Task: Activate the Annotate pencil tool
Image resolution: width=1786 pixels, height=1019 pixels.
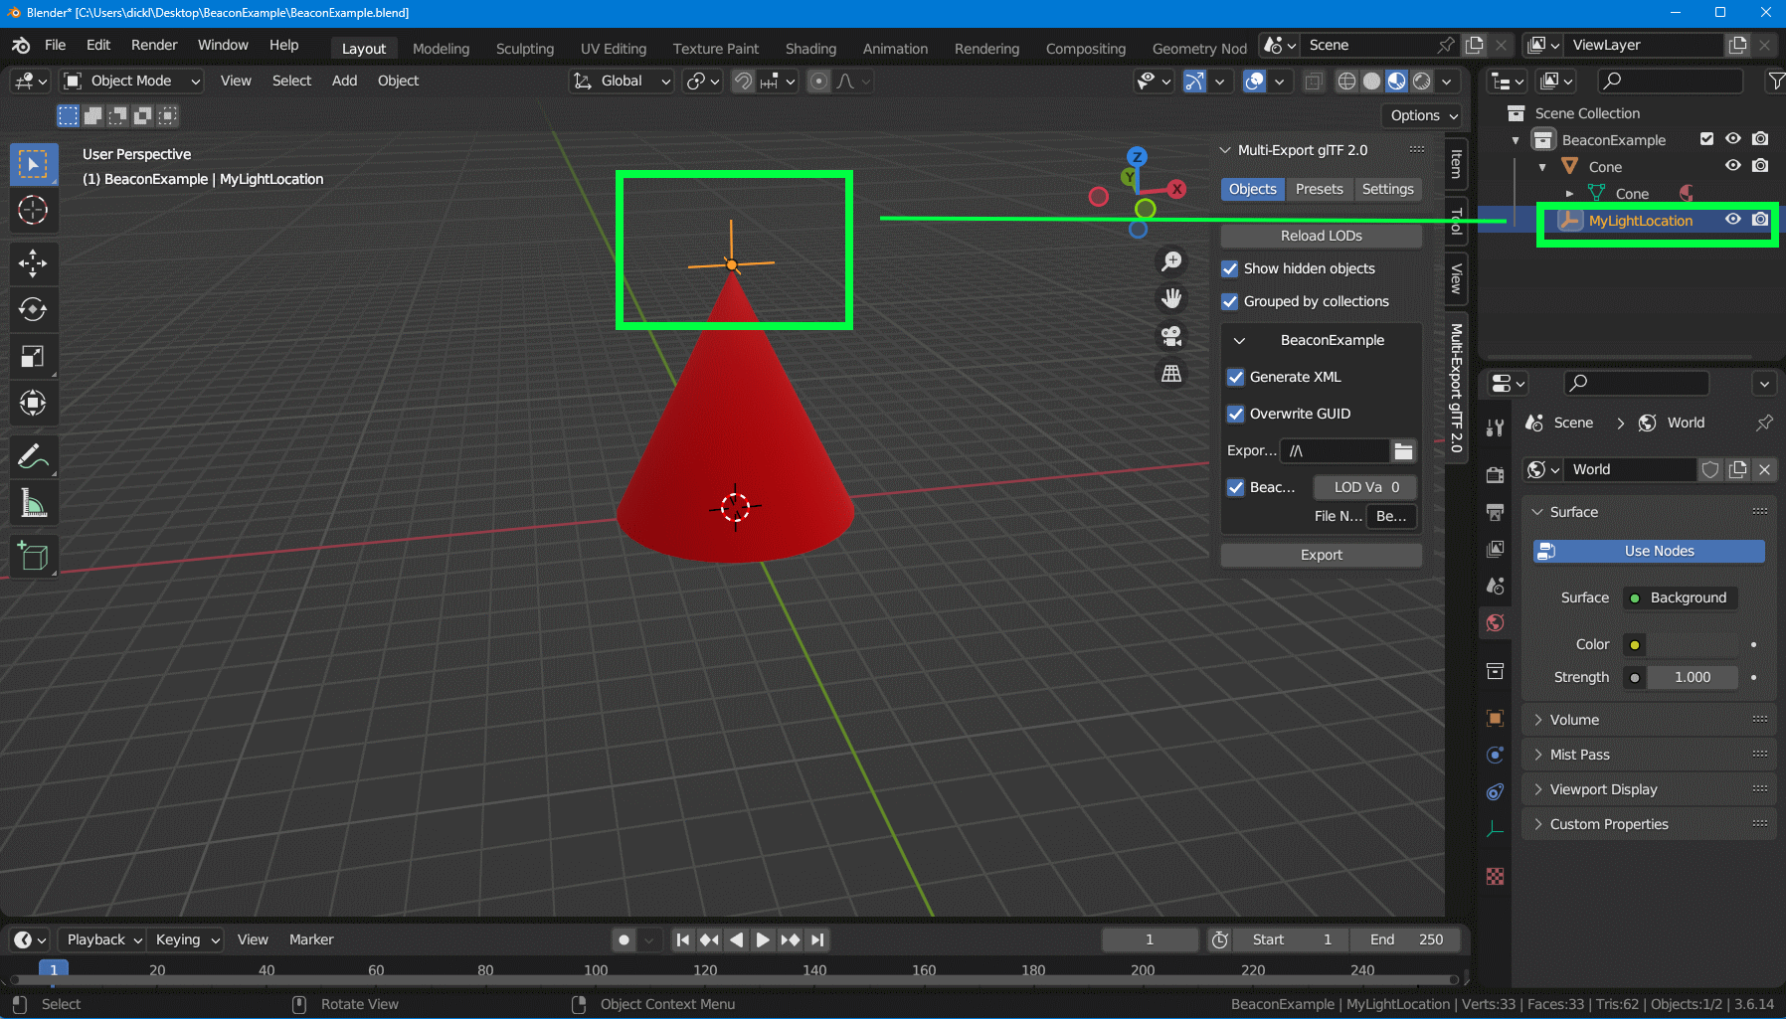Action: pyautogui.click(x=33, y=456)
